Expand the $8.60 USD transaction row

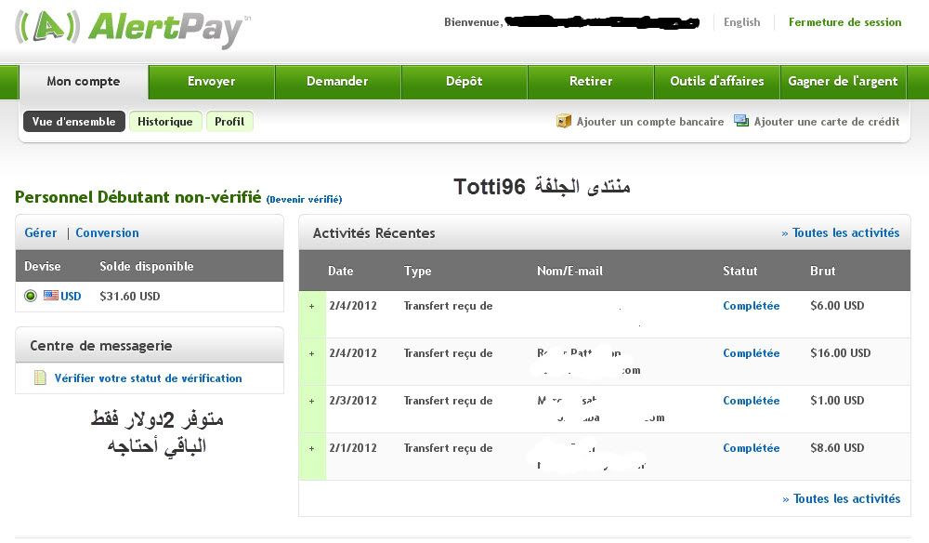coord(311,449)
